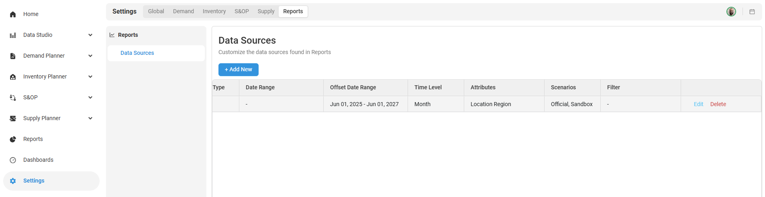765x197 pixels.
Task: Click the Data Studio chart icon
Action: [x=13, y=35]
